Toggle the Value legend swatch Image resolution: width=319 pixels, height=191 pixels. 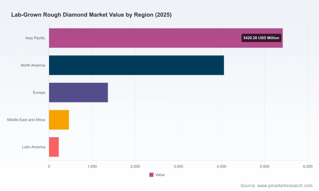click(x=151, y=175)
